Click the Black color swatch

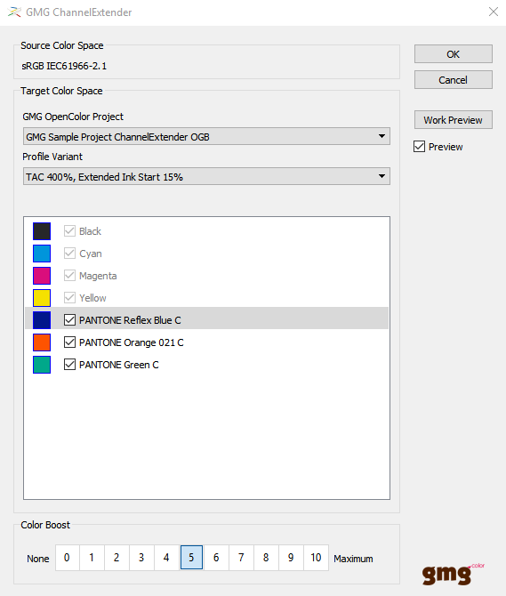pyautogui.click(x=42, y=231)
